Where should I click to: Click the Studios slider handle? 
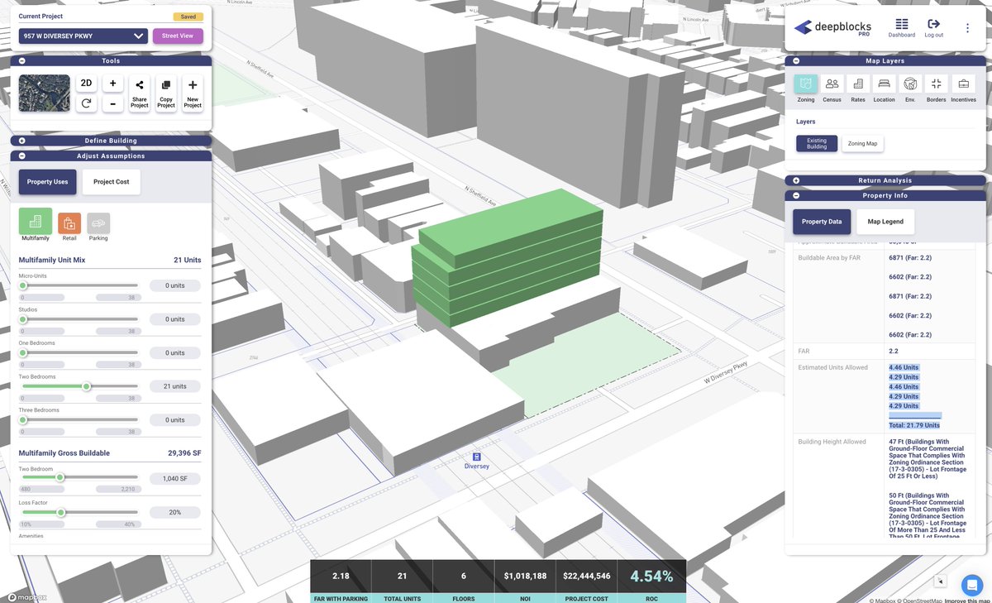pos(23,319)
